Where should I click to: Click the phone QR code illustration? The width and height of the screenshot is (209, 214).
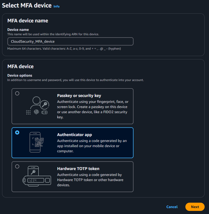(x=36, y=142)
